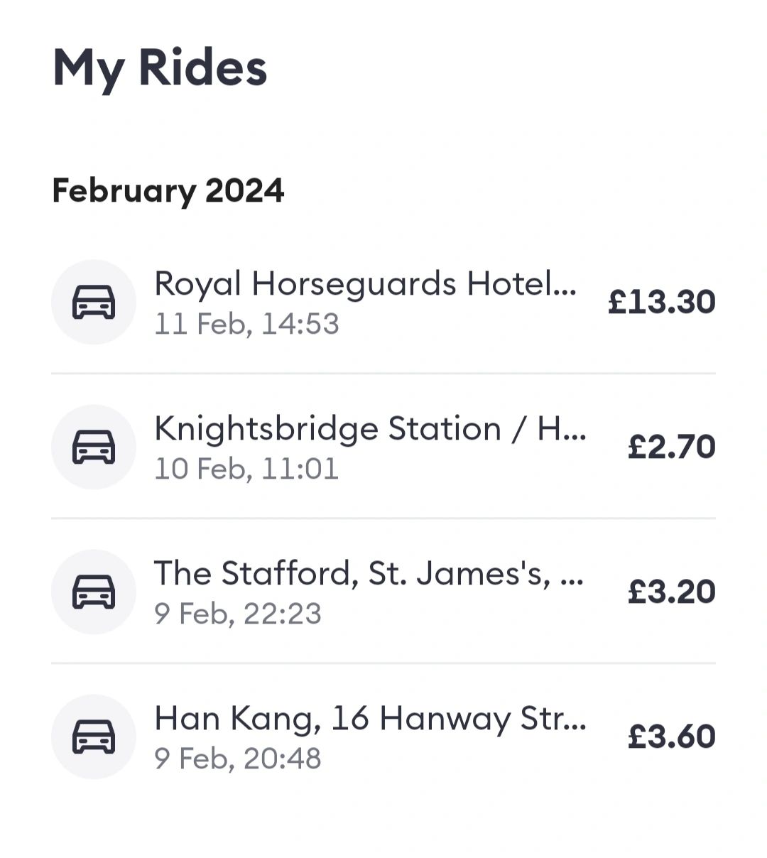Tap the £3.60 ride price
767x858 pixels.
click(x=671, y=737)
